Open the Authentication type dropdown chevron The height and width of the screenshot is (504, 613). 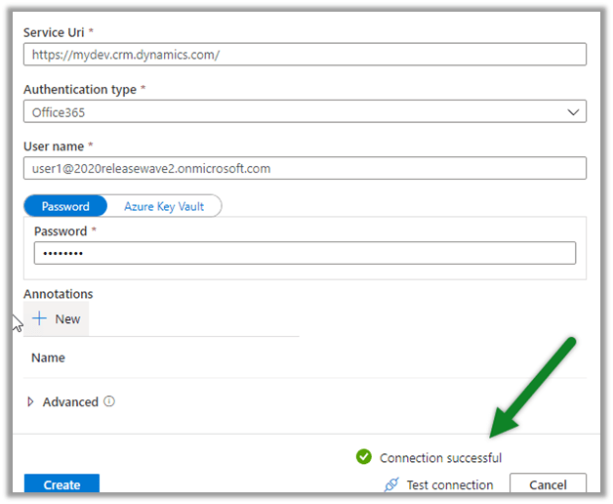click(572, 111)
